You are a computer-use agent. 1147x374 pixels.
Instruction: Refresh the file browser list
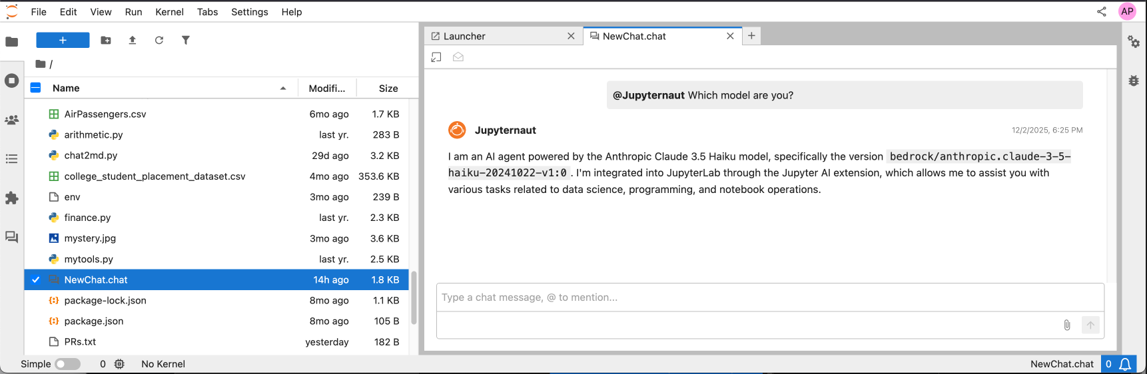point(159,40)
